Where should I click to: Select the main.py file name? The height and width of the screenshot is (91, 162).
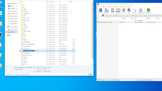click(x=25, y=60)
